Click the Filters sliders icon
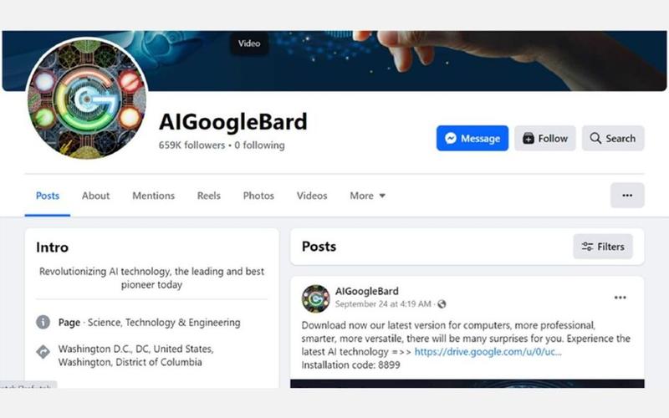The image size is (669, 418). (x=588, y=247)
